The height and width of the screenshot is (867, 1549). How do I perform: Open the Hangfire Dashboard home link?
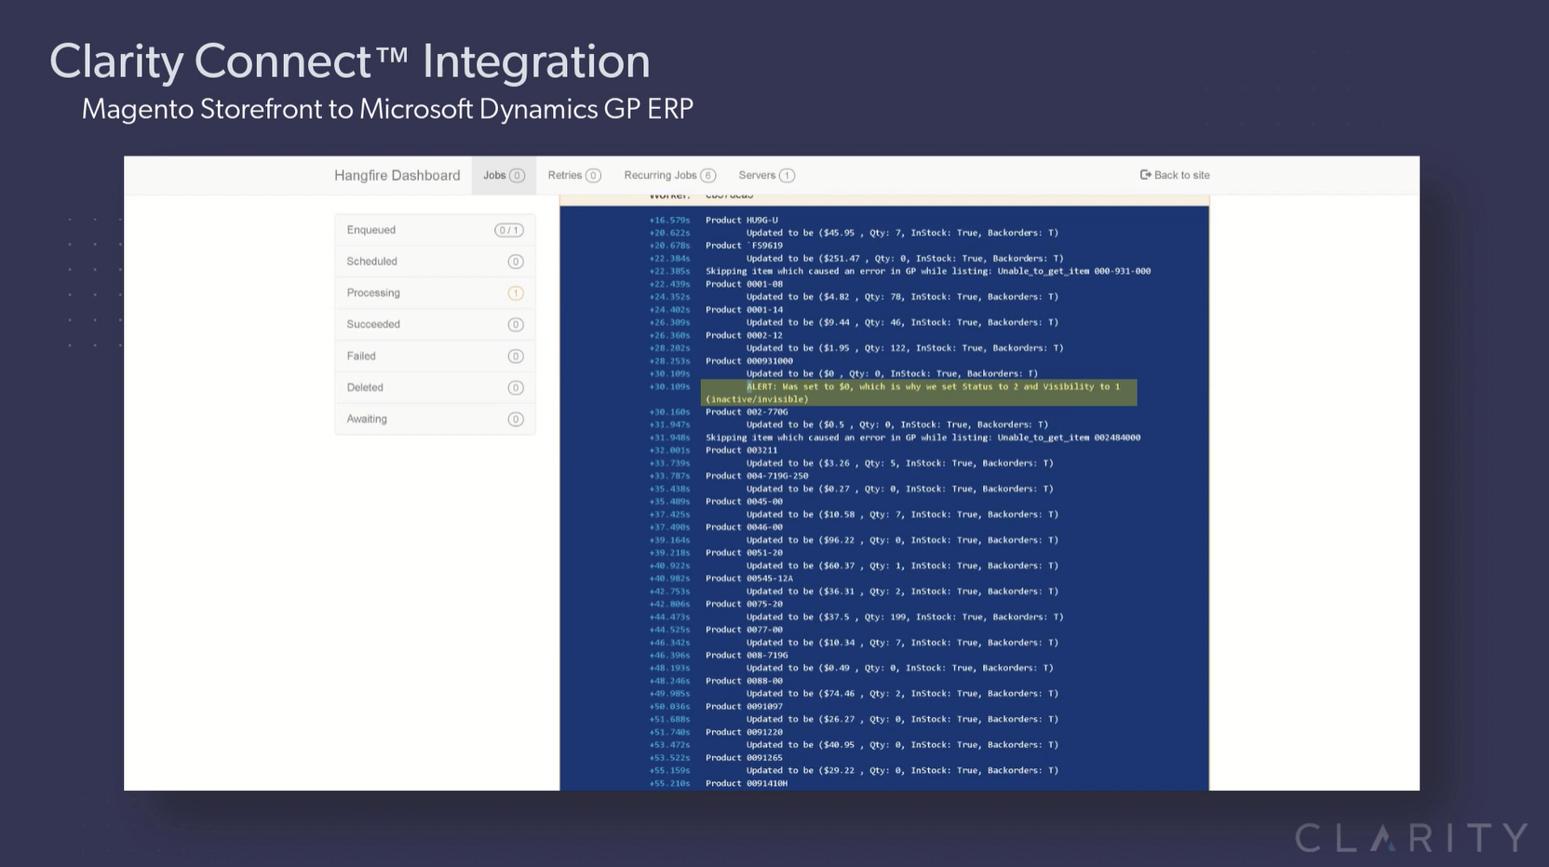click(x=397, y=175)
